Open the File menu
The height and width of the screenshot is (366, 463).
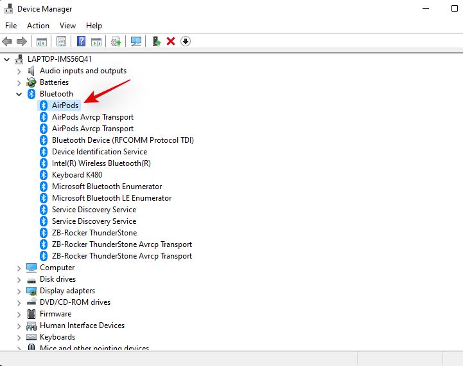pos(11,26)
